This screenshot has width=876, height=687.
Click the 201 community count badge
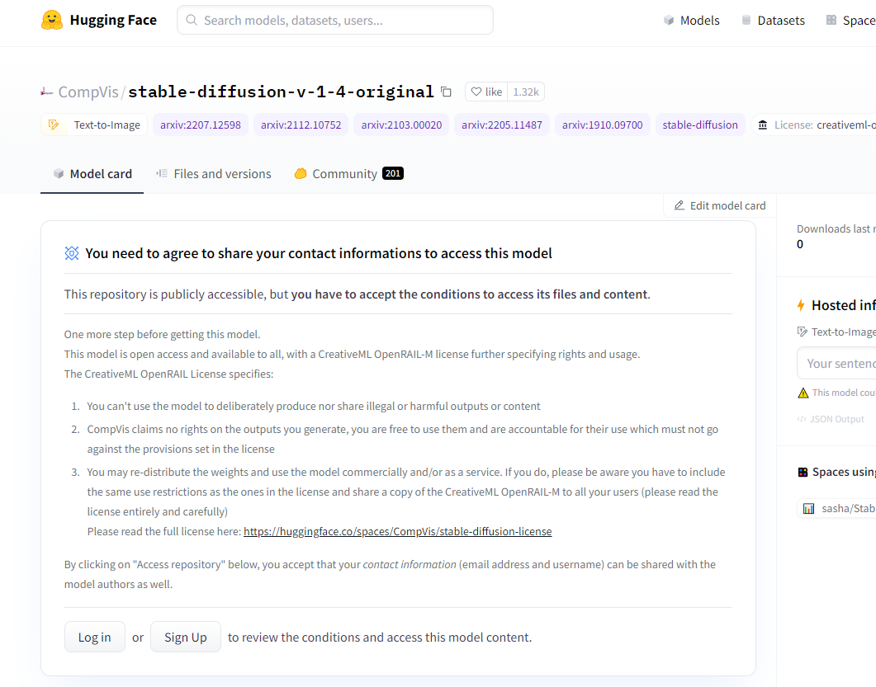tap(393, 173)
